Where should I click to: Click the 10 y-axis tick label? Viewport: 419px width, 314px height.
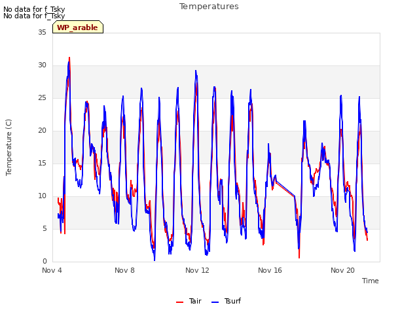click(42, 196)
